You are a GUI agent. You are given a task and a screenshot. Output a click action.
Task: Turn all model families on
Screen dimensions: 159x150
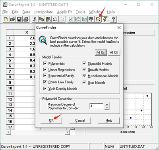(x=101, y=53)
